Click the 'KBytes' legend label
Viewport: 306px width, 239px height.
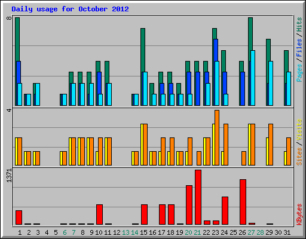point(299,215)
